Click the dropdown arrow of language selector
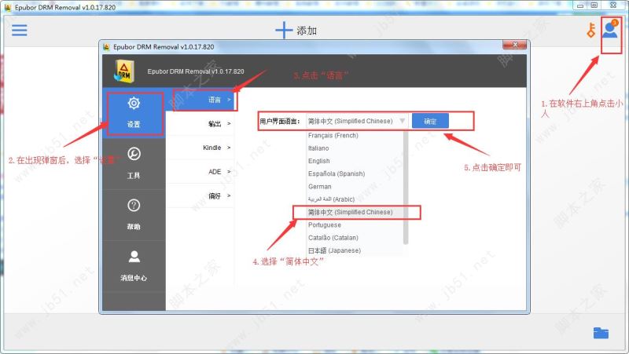 (x=402, y=121)
